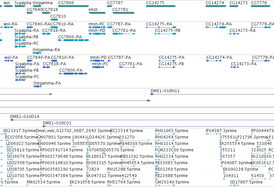The image size is (274, 187).
Task: Select the mtsh-RD transcript glyph
Action: coord(97,34)
